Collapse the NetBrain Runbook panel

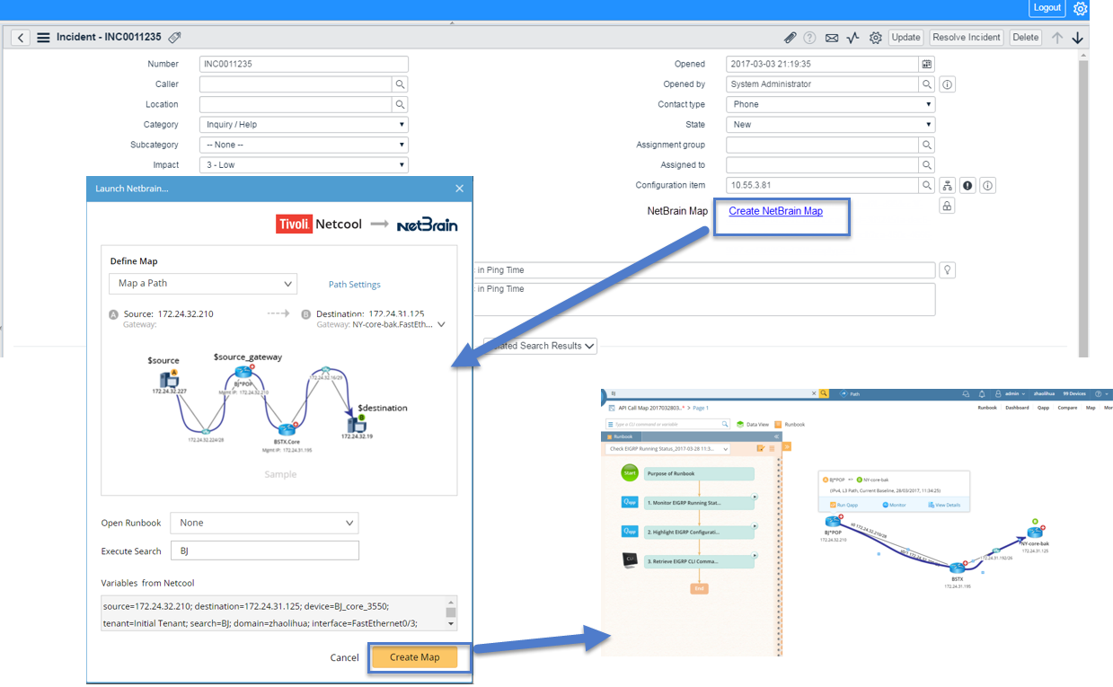tap(776, 436)
